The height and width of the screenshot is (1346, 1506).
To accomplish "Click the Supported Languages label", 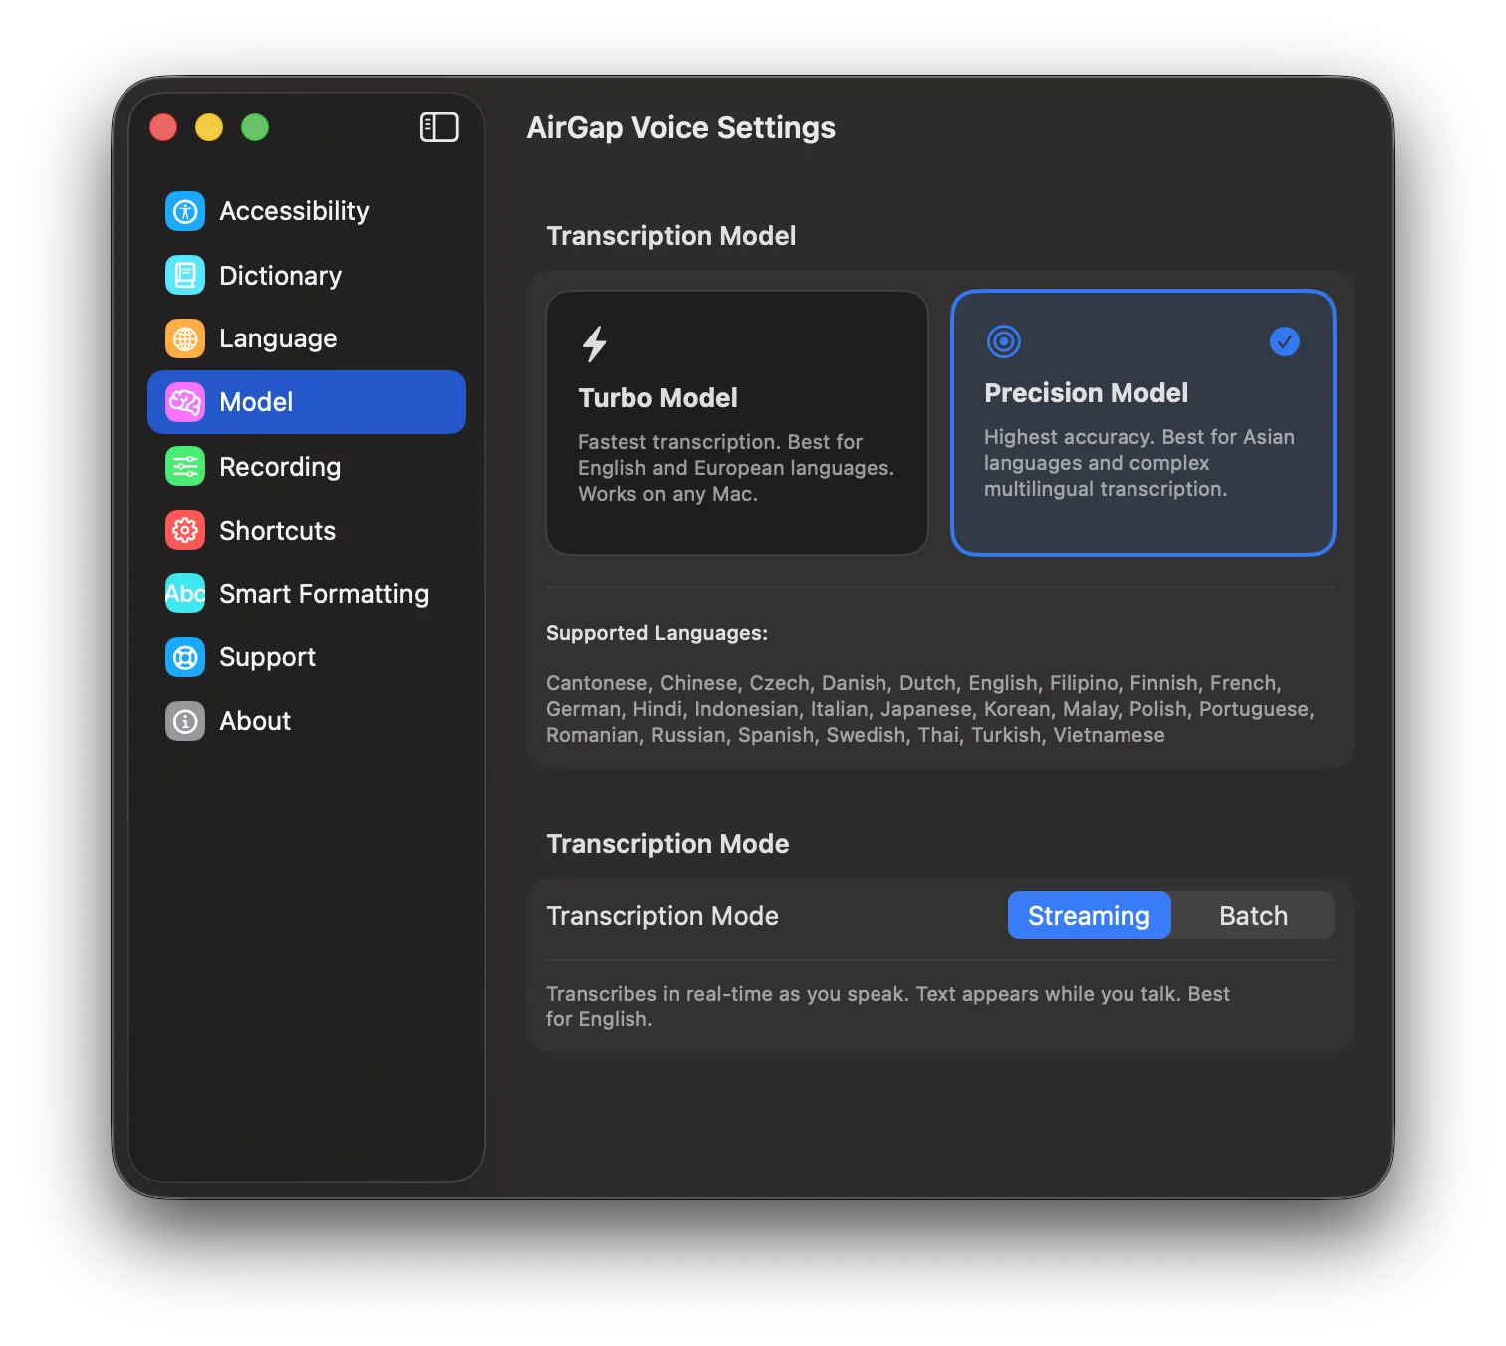I will (x=656, y=633).
